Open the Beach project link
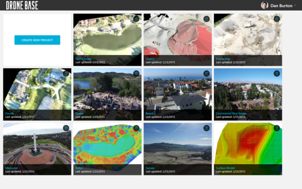The height and width of the screenshot is (189, 302). click(x=150, y=113)
